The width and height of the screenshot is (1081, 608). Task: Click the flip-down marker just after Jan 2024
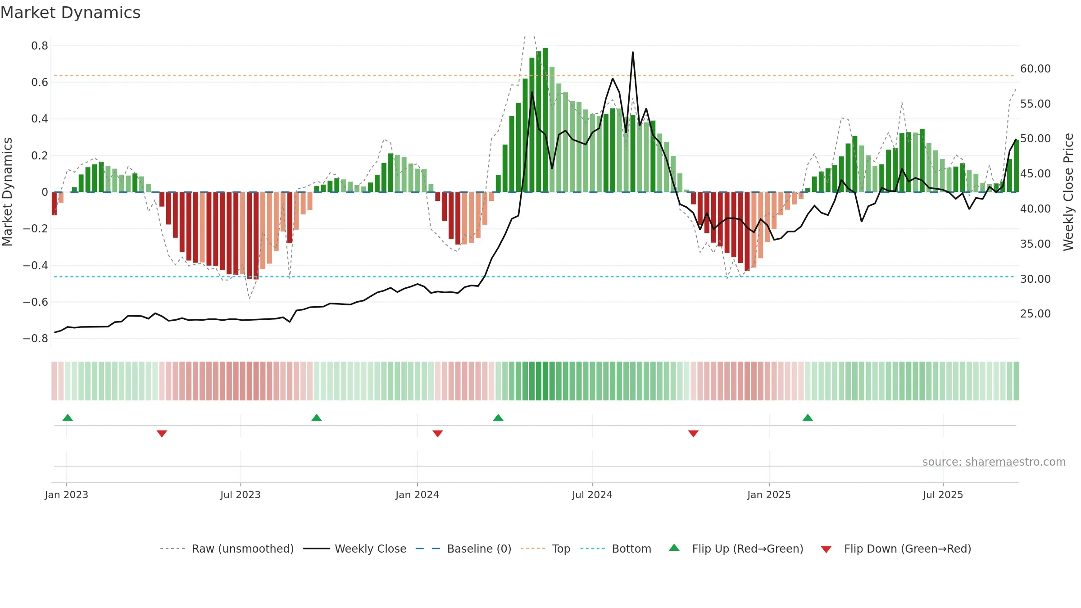[x=438, y=434]
